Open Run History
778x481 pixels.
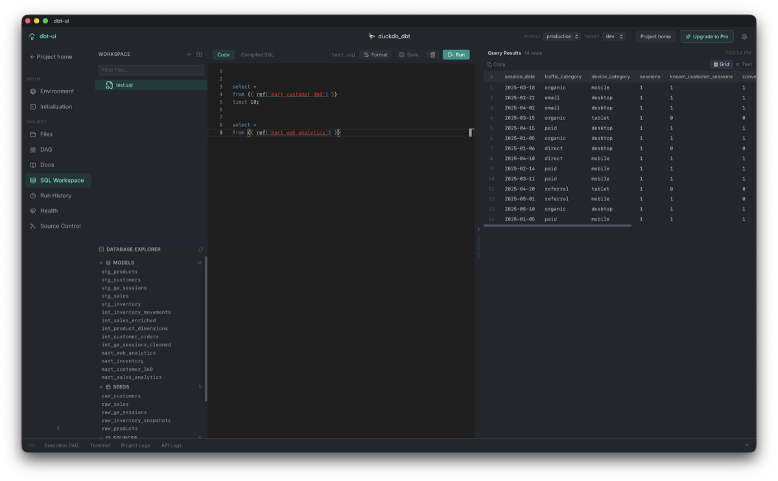58,195
